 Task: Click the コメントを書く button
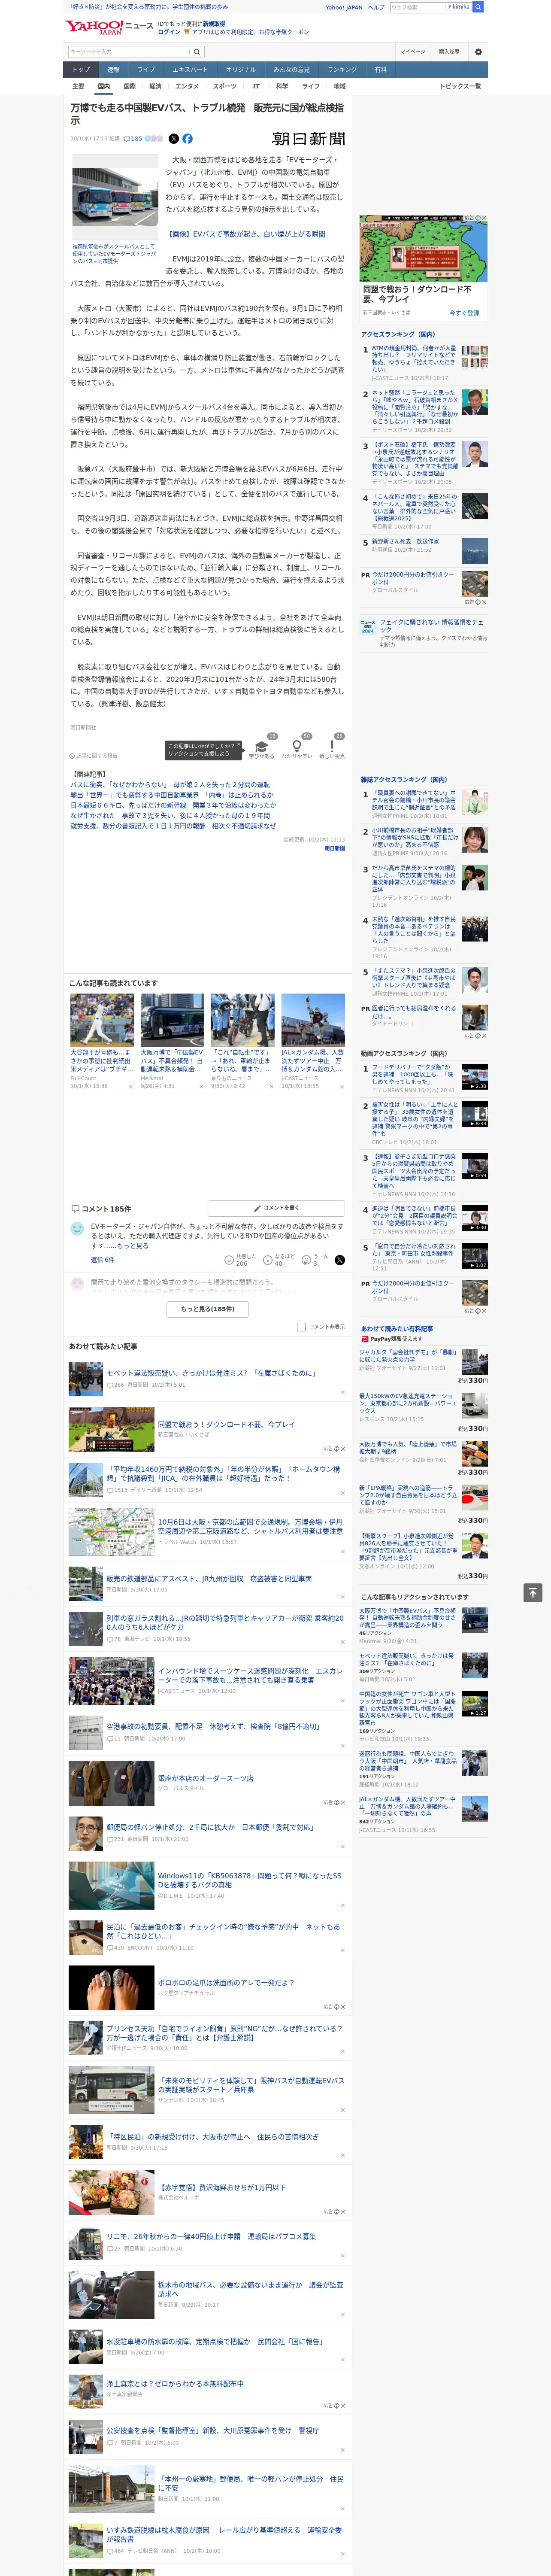pos(276,1208)
